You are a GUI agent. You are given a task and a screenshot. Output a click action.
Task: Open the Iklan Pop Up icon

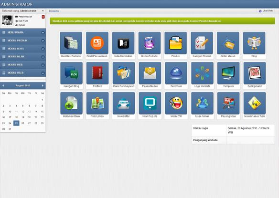[150, 103]
